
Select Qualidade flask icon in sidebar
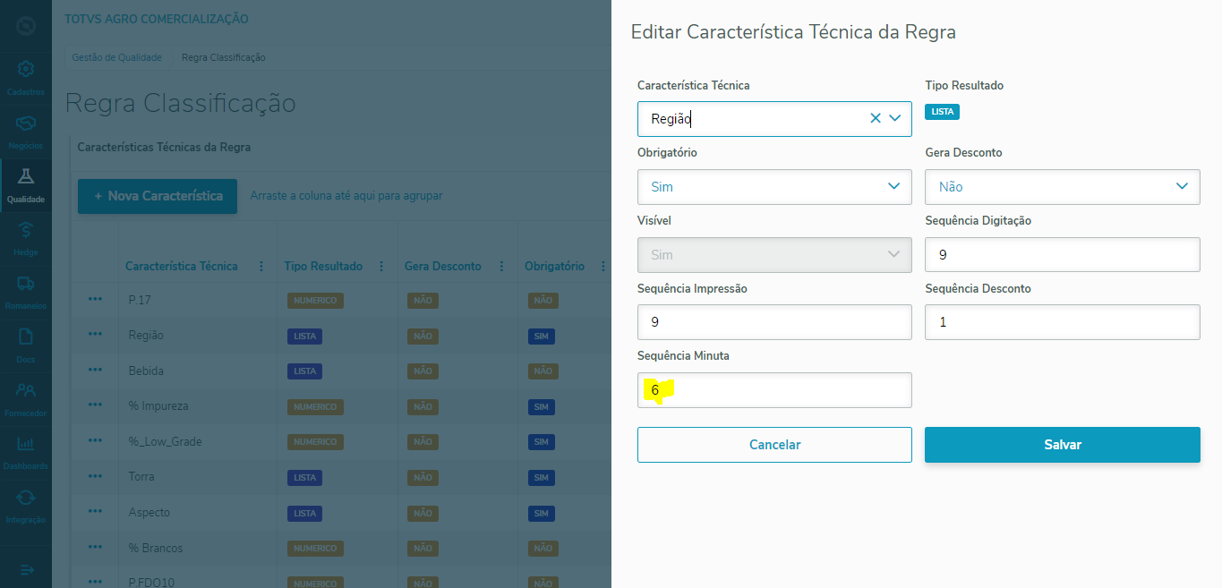pyautogui.click(x=26, y=176)
